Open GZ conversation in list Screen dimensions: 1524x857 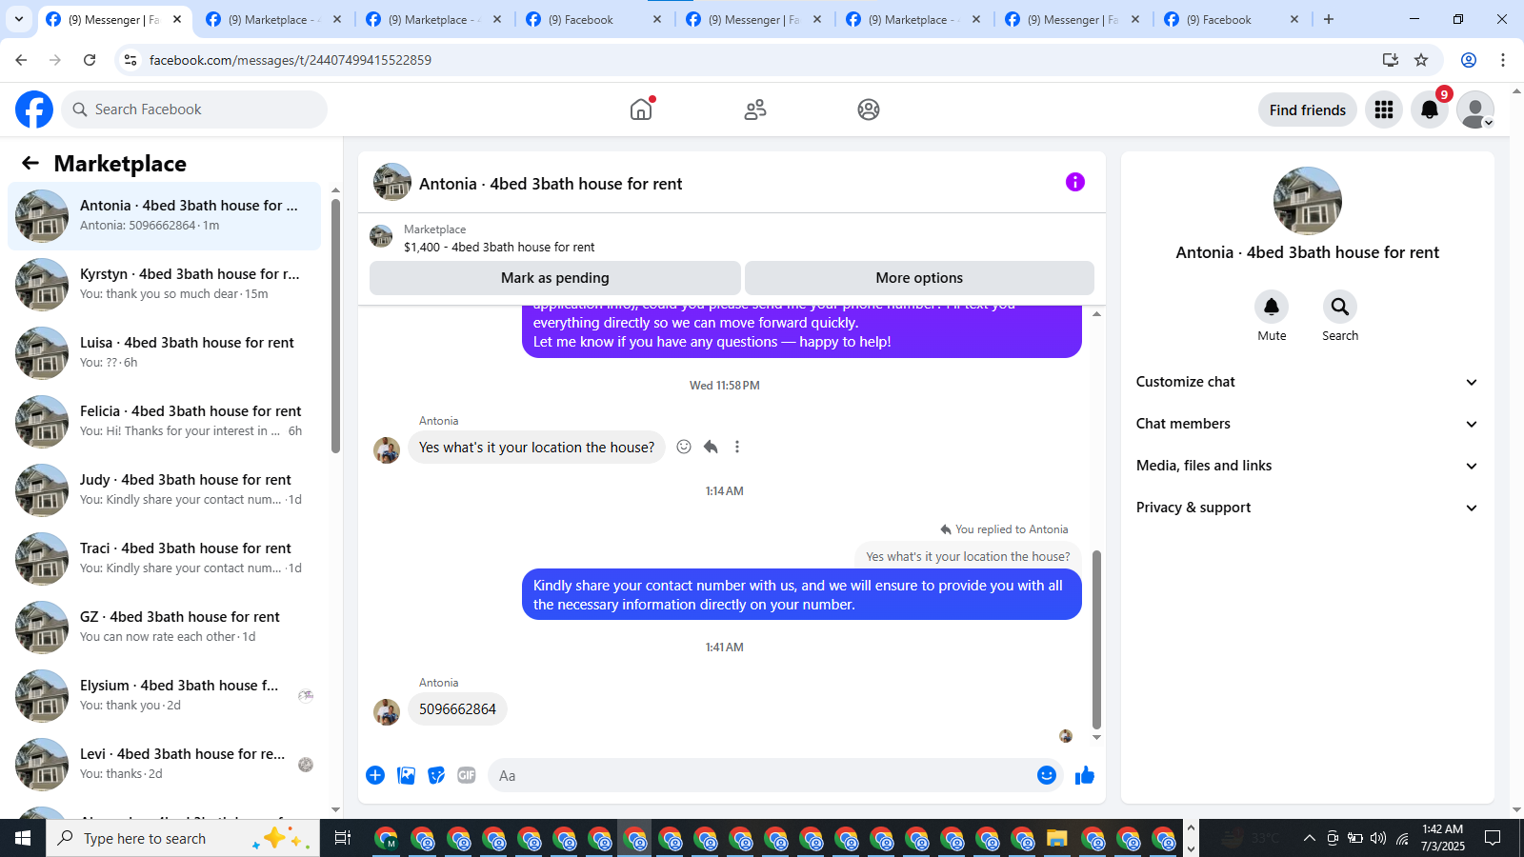pyautogui.click(x=164, y=627)
